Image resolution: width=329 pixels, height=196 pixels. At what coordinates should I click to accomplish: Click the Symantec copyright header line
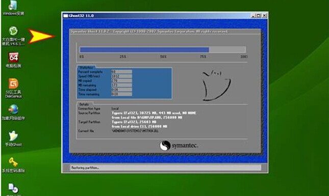(x=149, y=32)
